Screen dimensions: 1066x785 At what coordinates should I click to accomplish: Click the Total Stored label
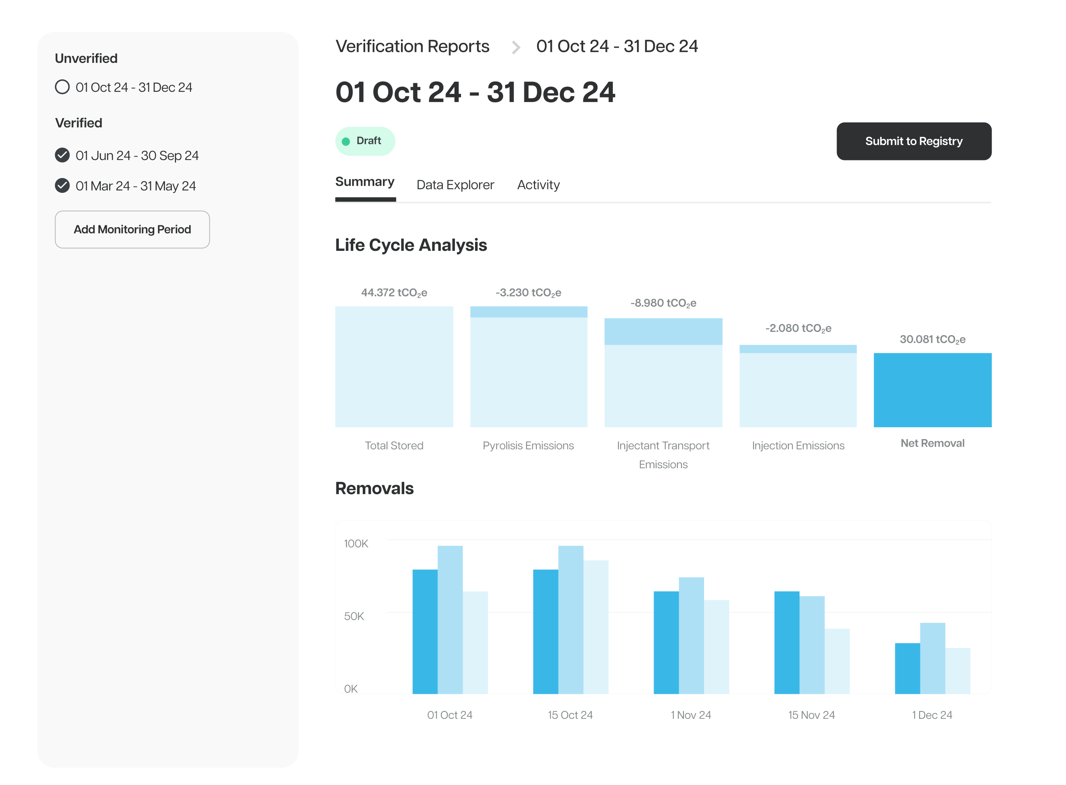coord(394,446)
